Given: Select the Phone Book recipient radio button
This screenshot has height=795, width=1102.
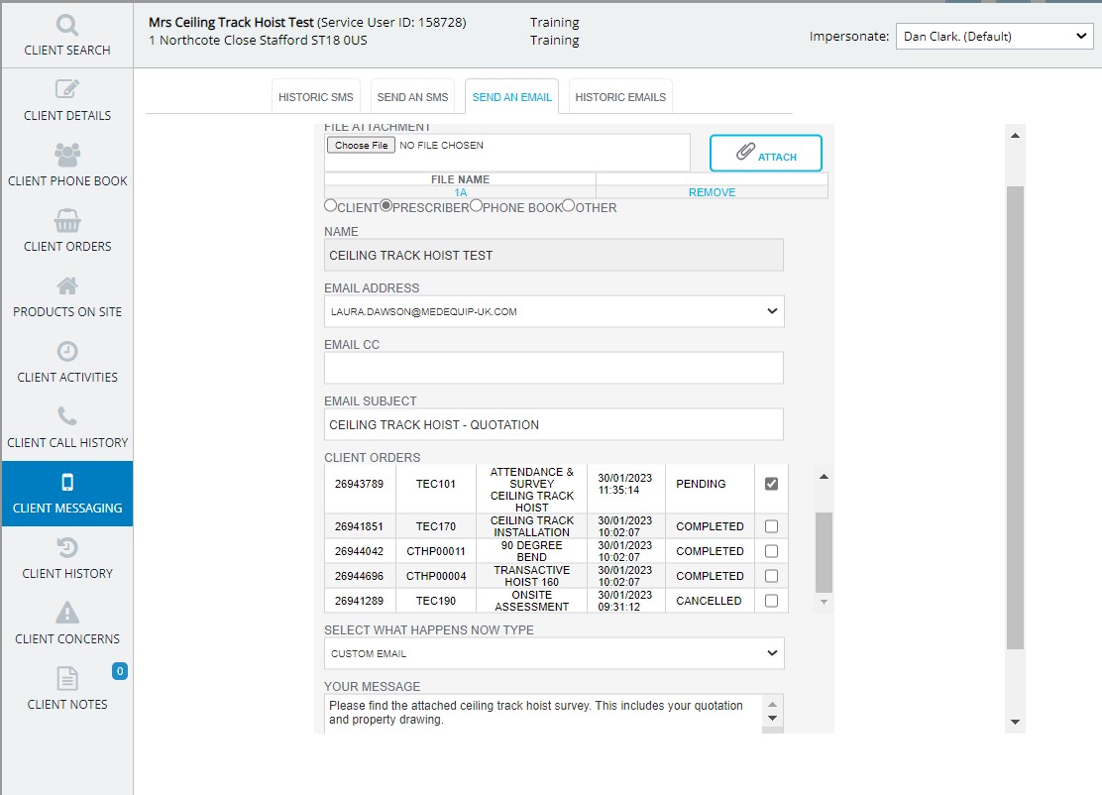Looking at the screenshot, I should click(x=476, y=205).
